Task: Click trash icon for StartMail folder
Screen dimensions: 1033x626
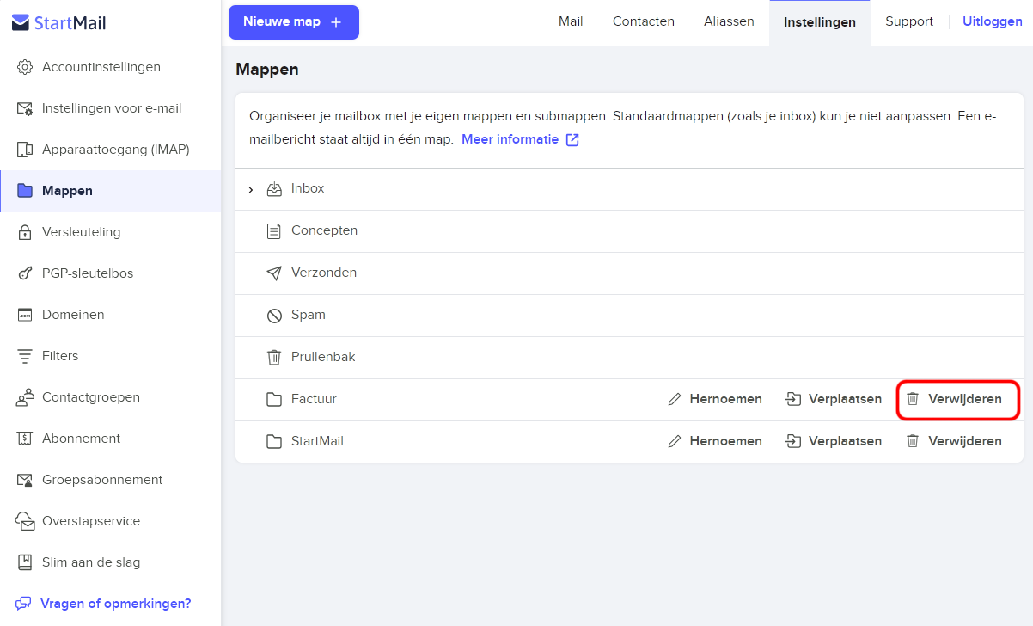Action: coord(913,441)
